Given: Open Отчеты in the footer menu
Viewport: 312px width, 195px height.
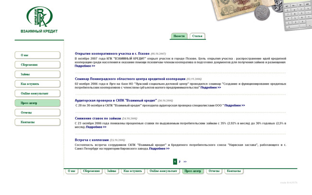Looking at the screenshot, I should coord(214,171).
